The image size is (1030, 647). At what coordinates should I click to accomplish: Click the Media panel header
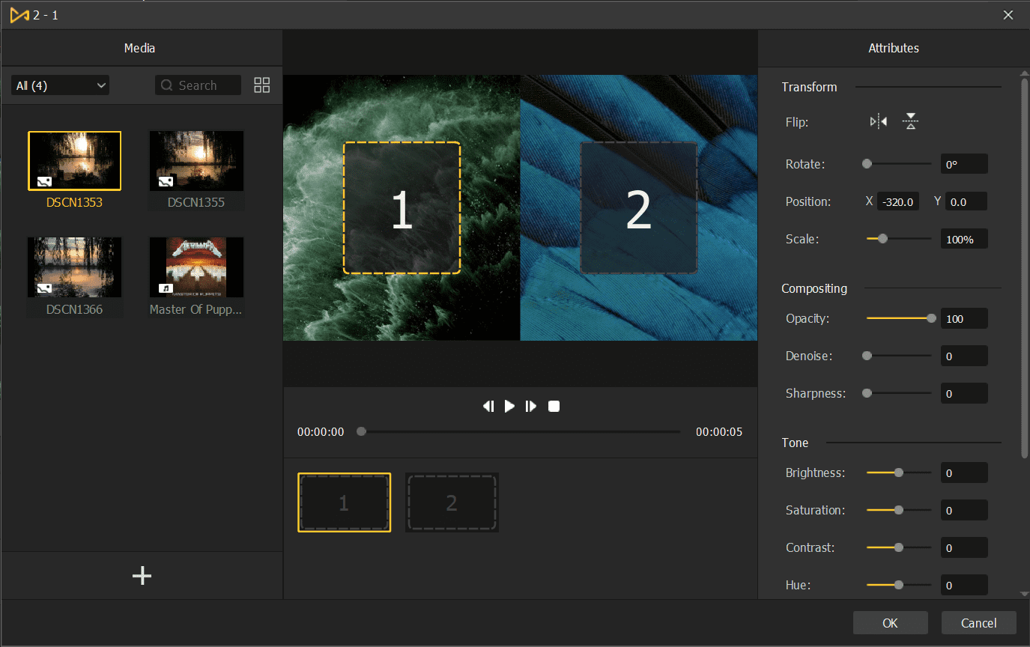point(142,48)
